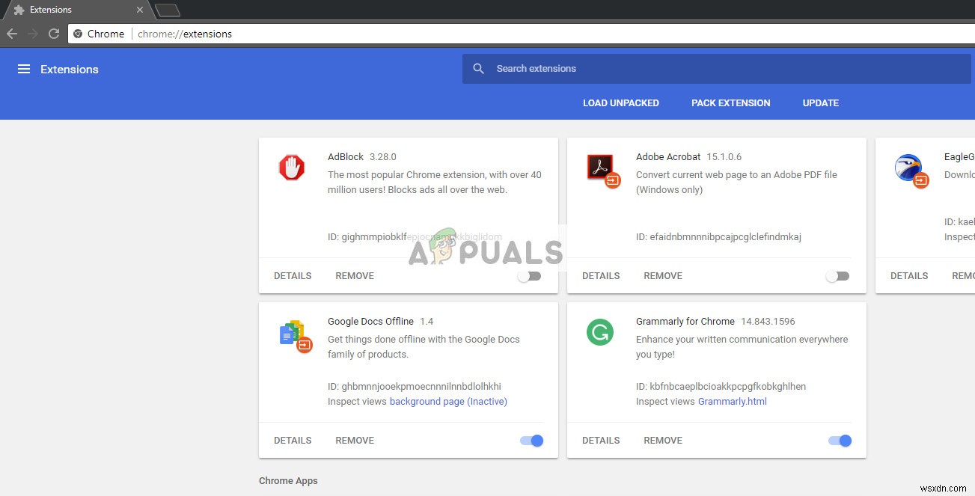The image size is (975, 496).
Task: Go back with browser back arrow
Action: (12, 34)
